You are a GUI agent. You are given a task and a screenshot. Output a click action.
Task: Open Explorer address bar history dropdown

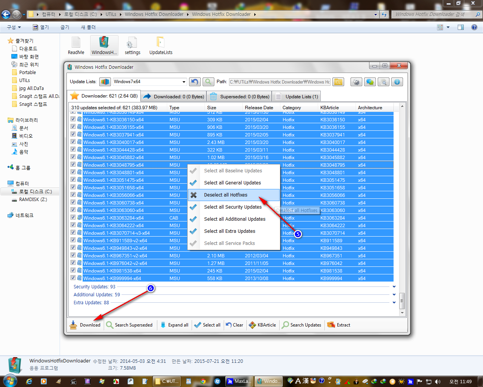point(375,14)
